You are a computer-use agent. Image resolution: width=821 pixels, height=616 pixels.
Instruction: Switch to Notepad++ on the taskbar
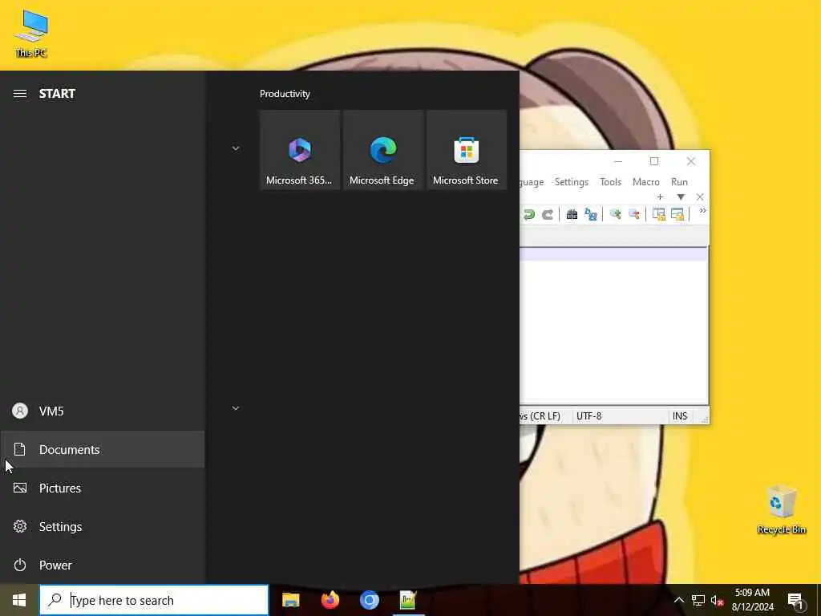(408, 600)
